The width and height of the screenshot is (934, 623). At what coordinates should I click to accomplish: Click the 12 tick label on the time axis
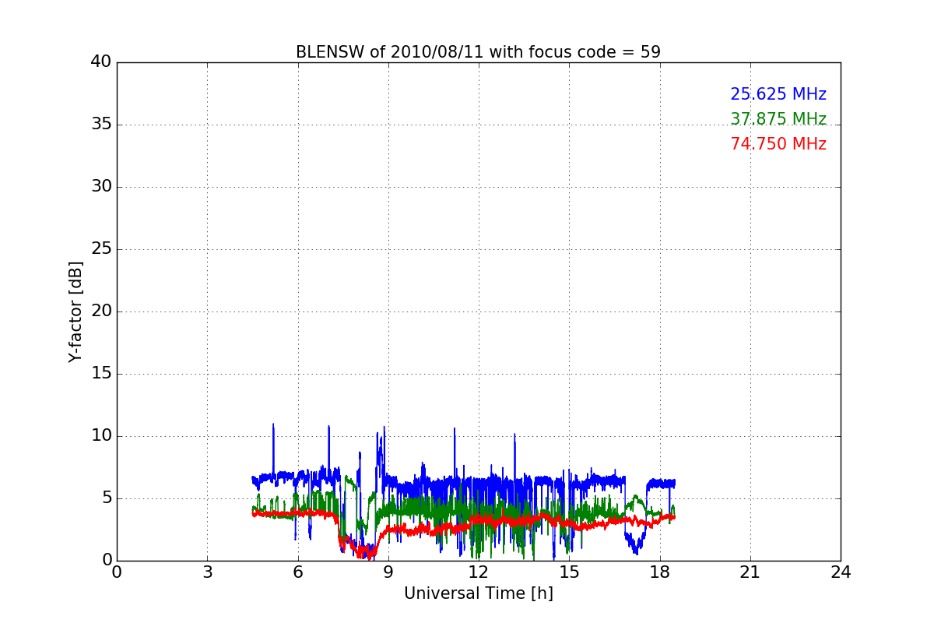479,572
